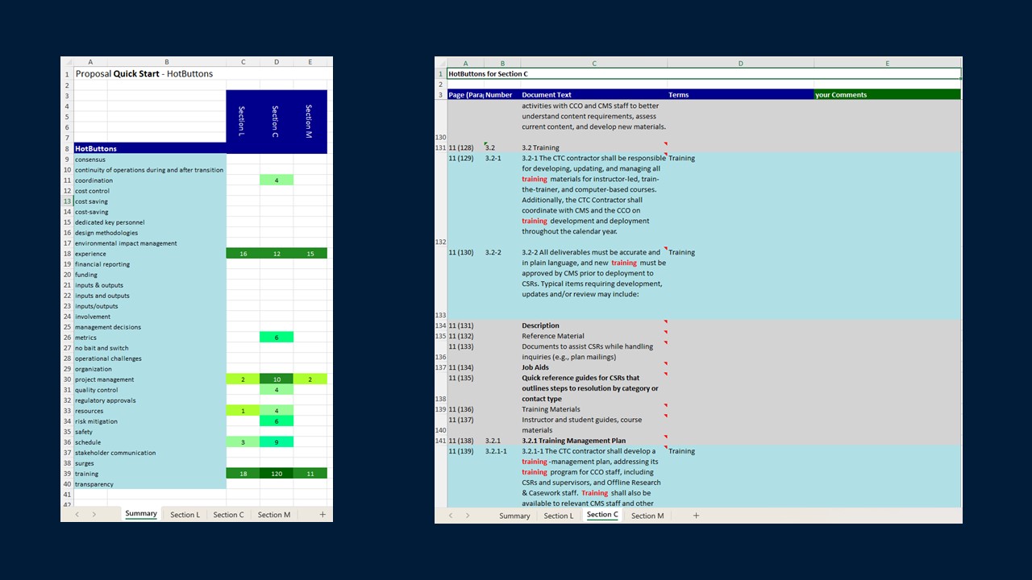1032x580 pixels.
Task: Open Section C tab in left workbook
Action: coord(228,515)
